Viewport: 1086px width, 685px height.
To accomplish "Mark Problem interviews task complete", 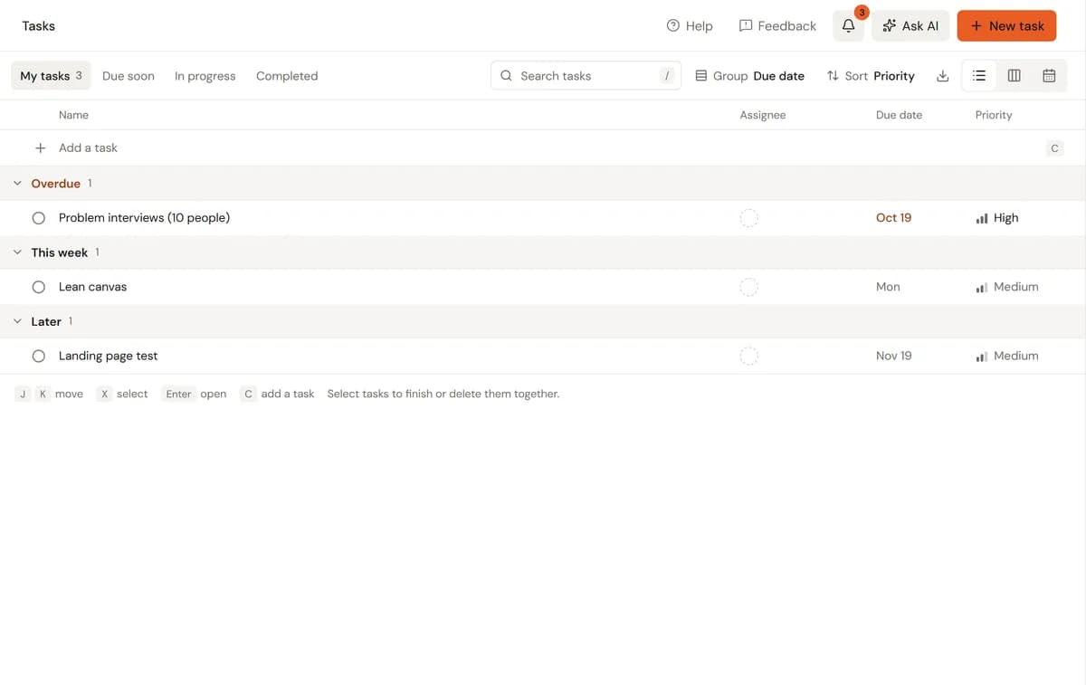I will pos(39,218).
